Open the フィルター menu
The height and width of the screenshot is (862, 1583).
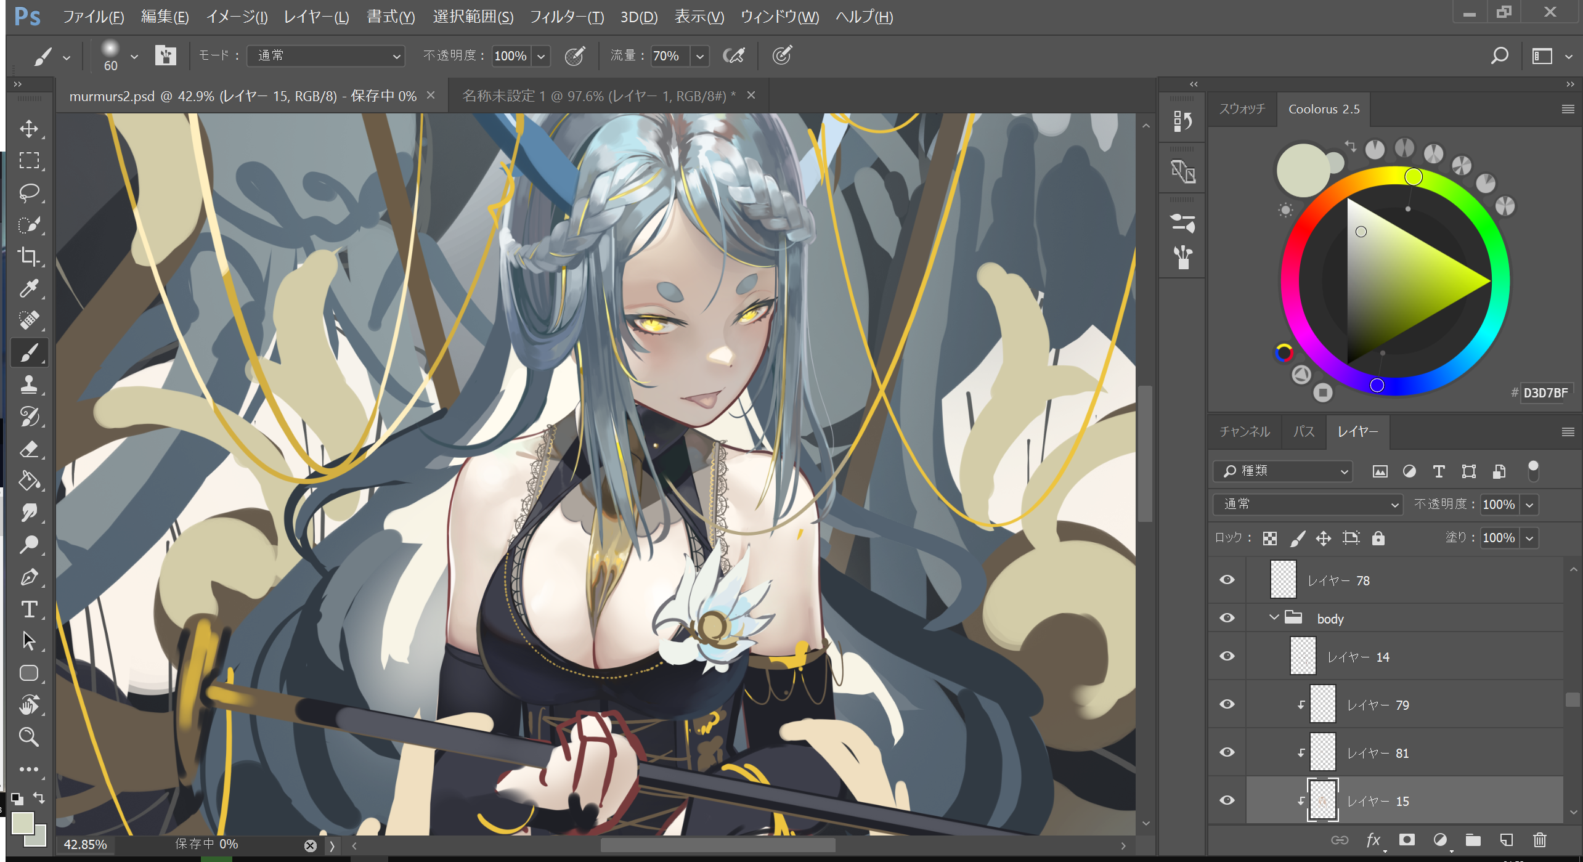click(x=566, y=17)
